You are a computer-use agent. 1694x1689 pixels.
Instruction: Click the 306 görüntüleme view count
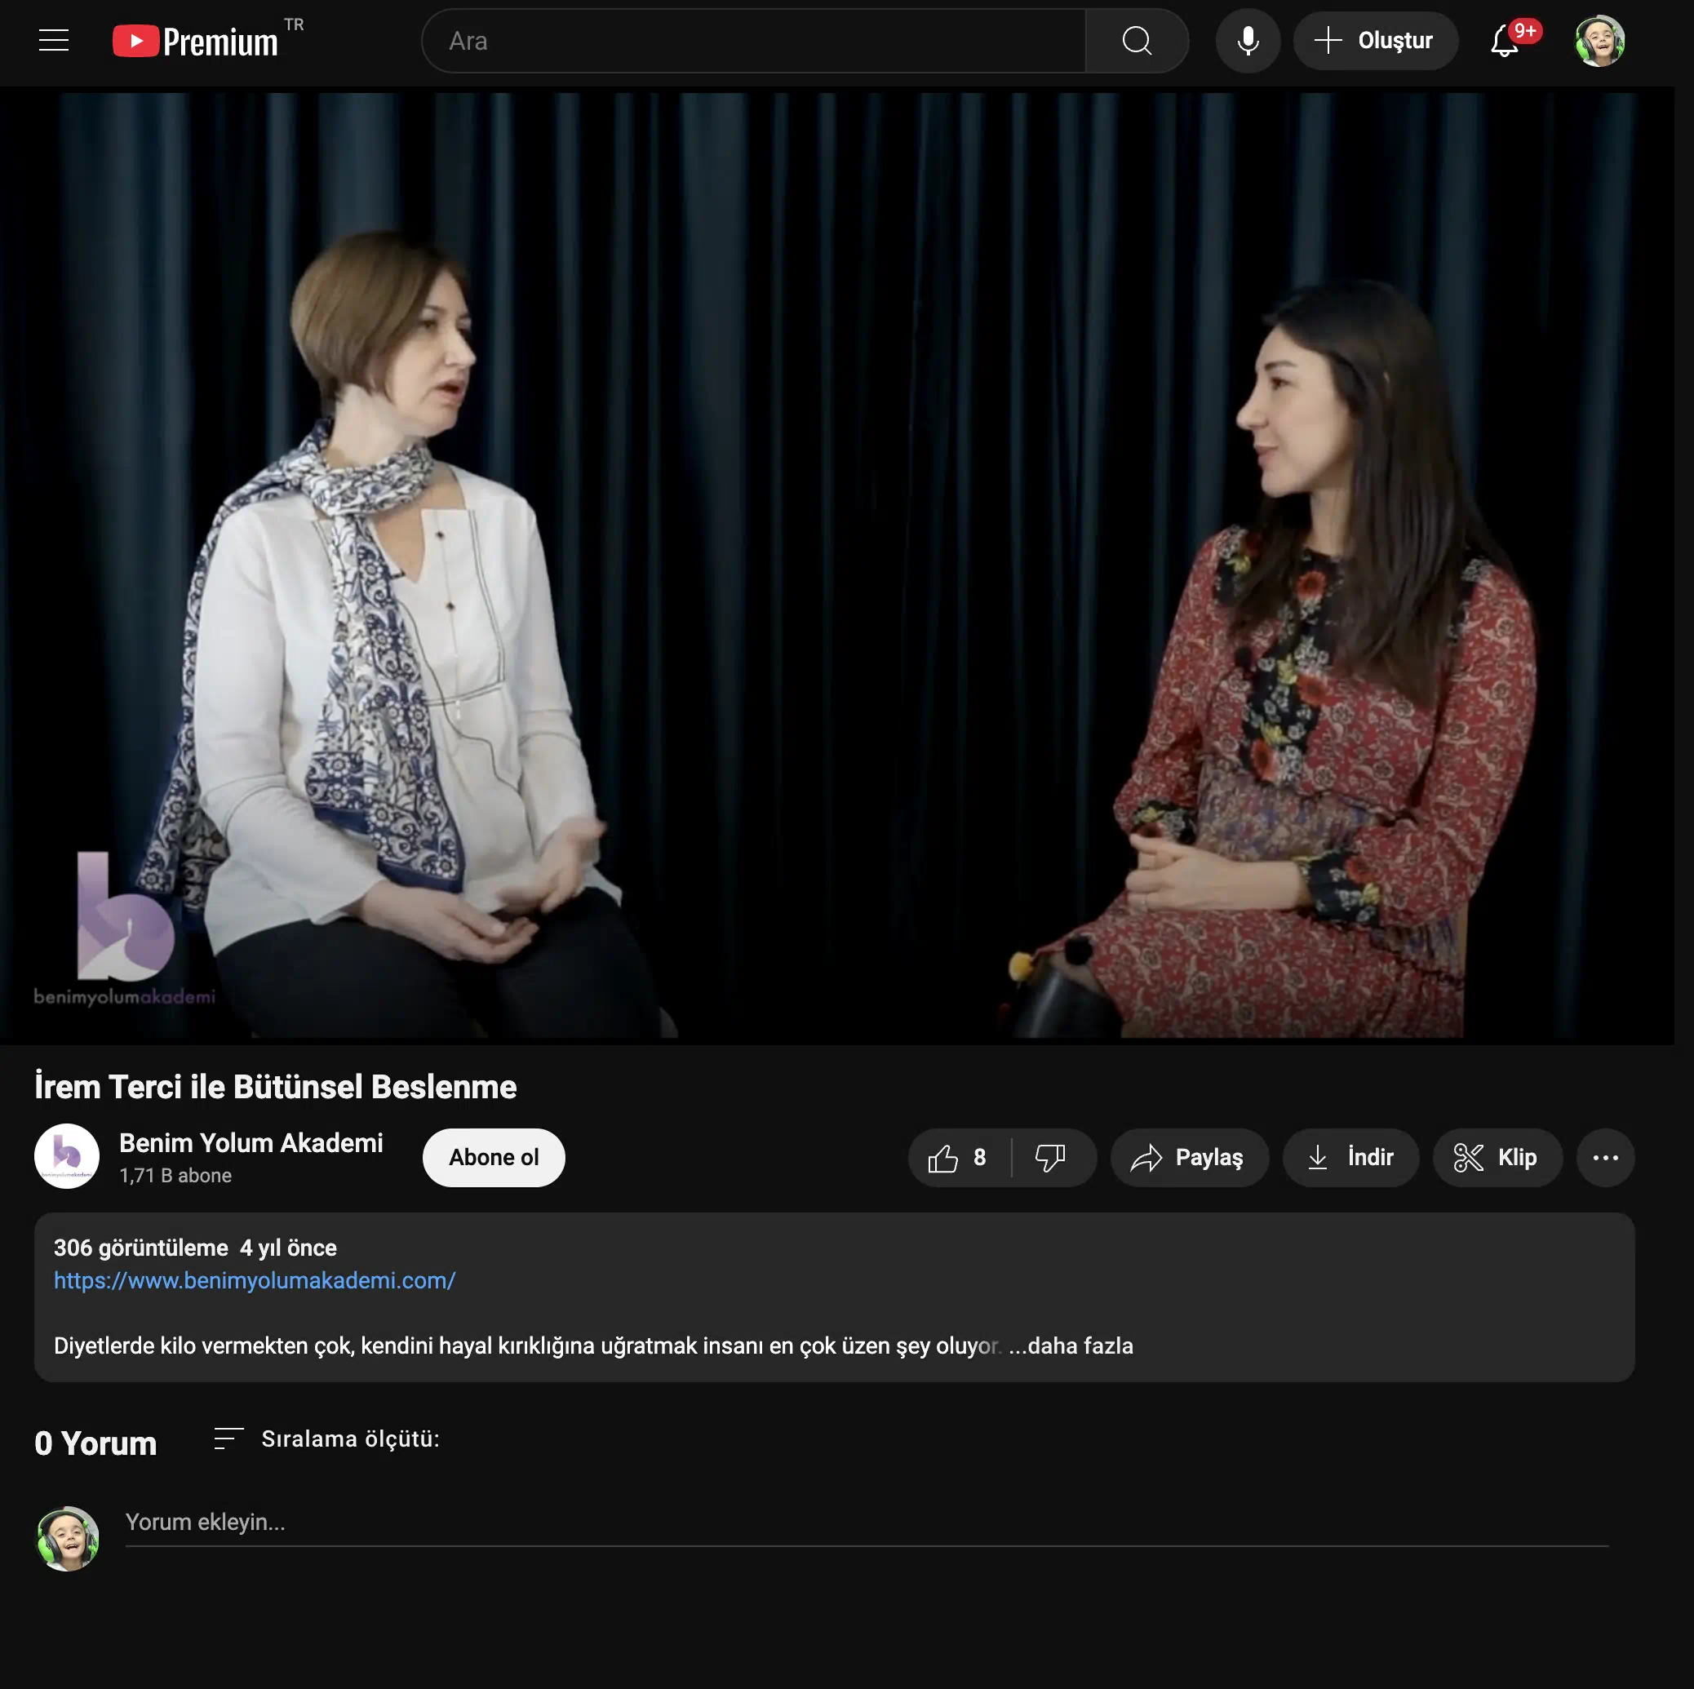pos(141,1247)
